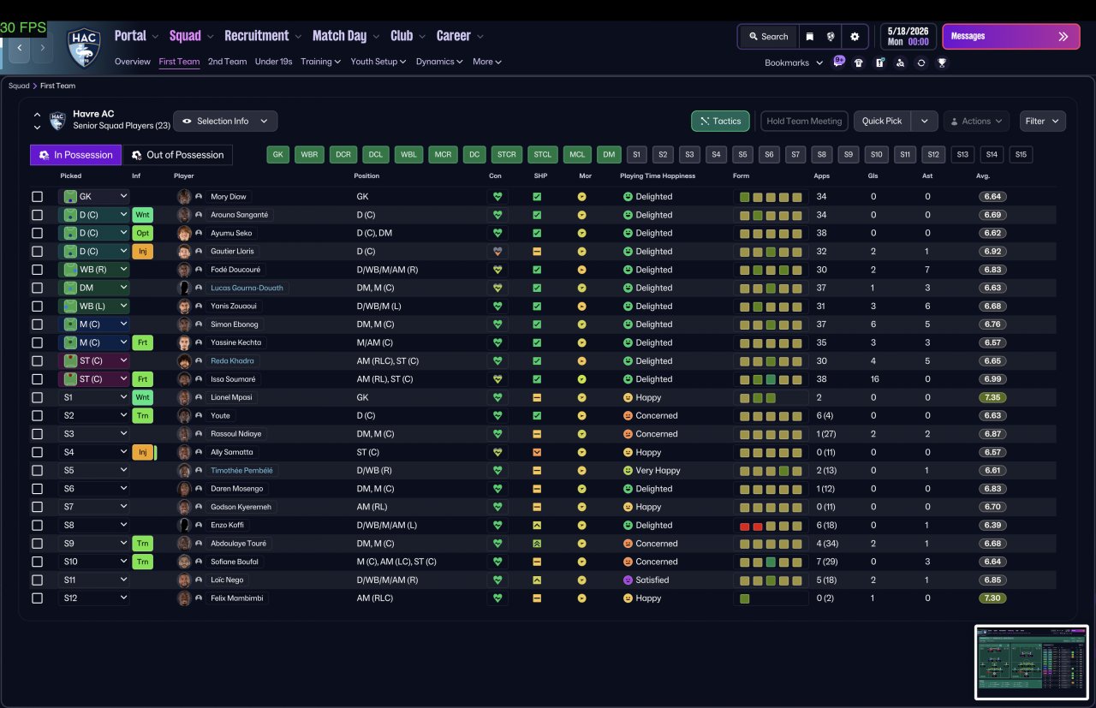Viewport: 1096px width, 708px height.
Task: Open S12 picked dropdown for Felix Mambimbi
Action: [94, 598]
